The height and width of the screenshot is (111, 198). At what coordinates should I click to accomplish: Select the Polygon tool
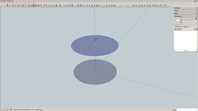pos(23,5)
